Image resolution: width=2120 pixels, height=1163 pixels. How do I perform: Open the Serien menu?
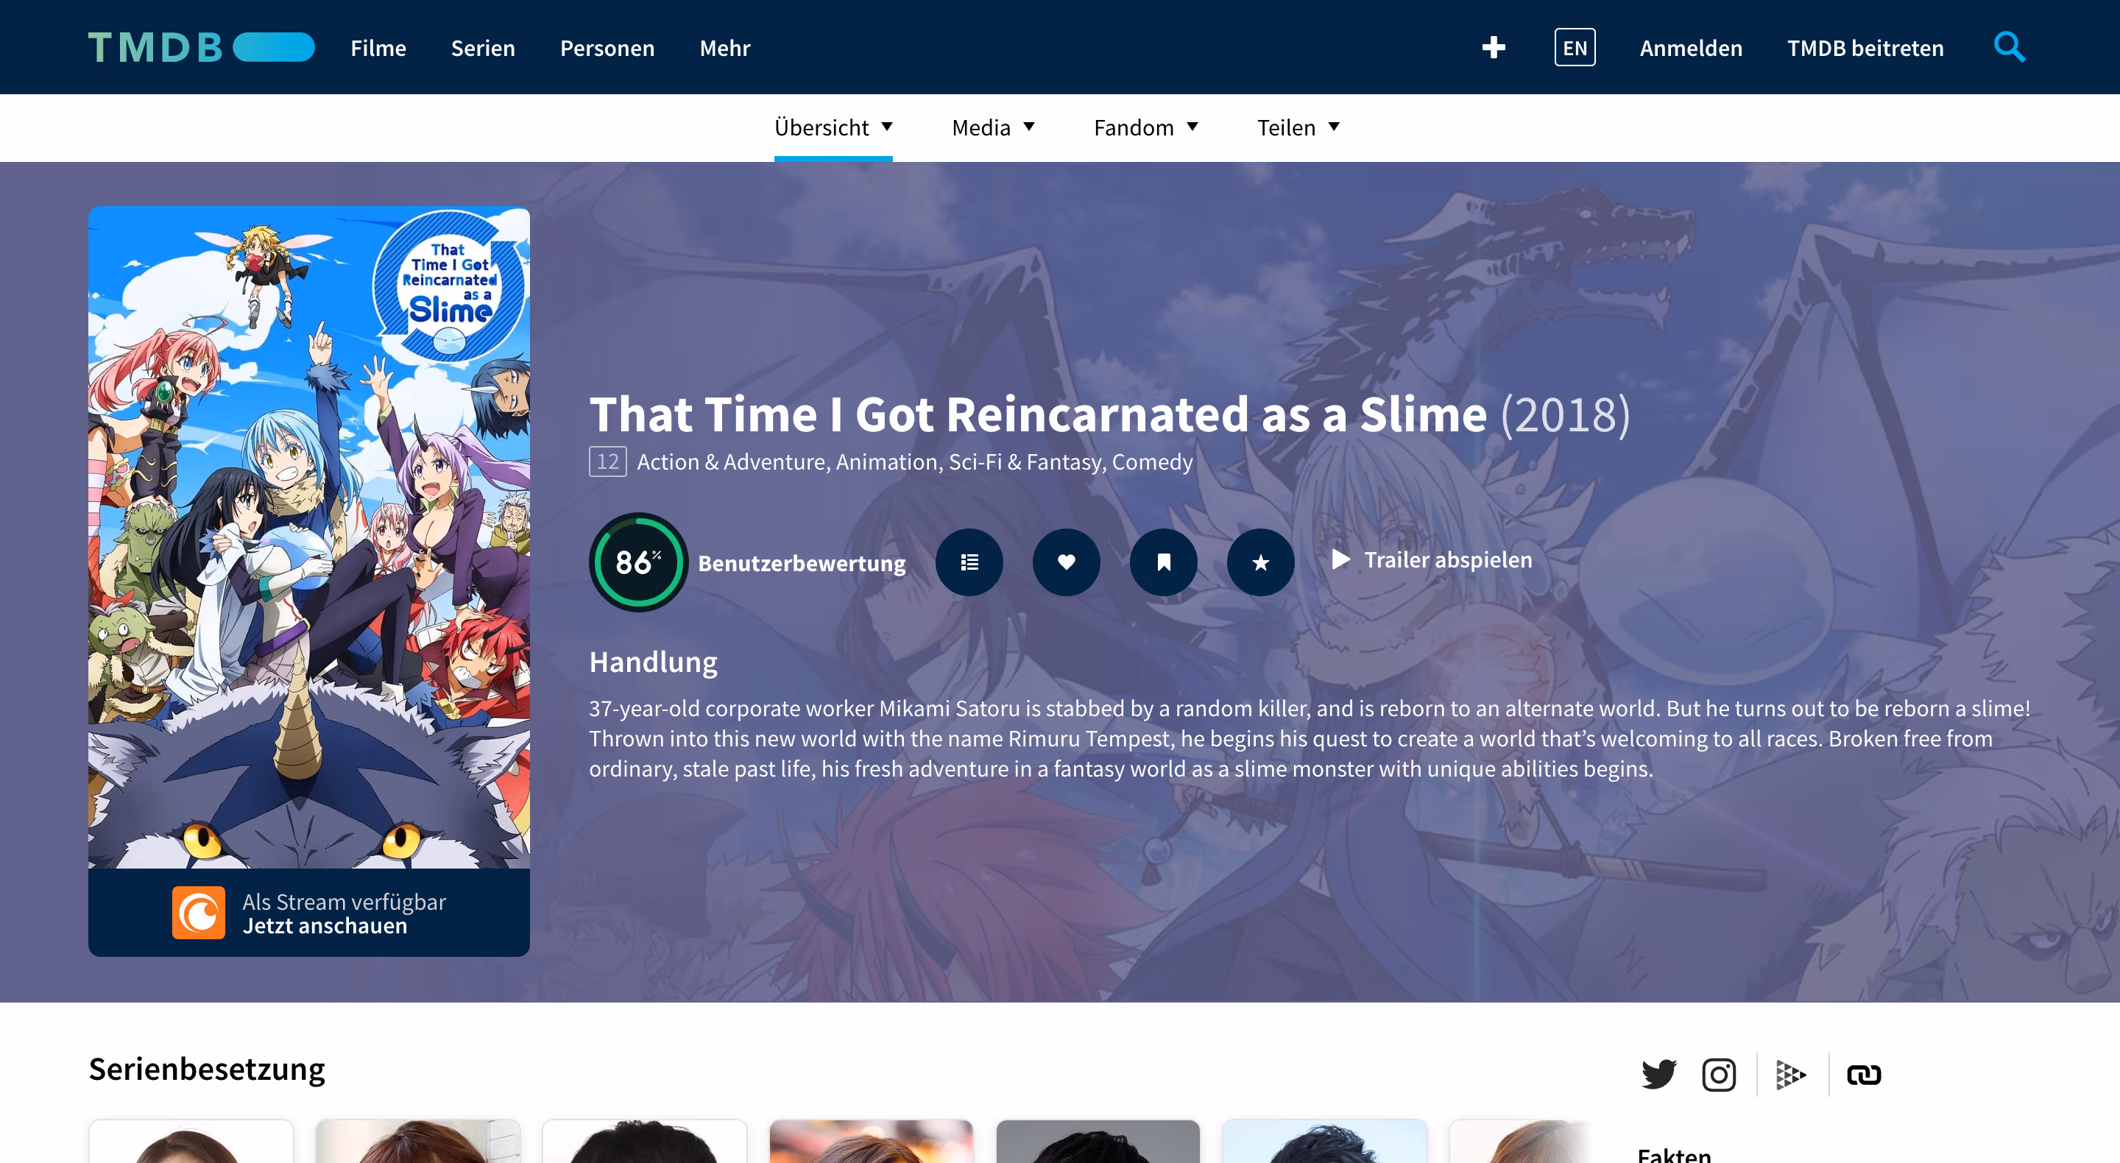(x=483, y=48)
